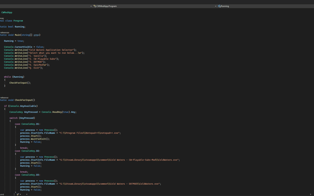Click the horizontal scrollbar left arrow
314x196 pixels.
click(27, 194)
